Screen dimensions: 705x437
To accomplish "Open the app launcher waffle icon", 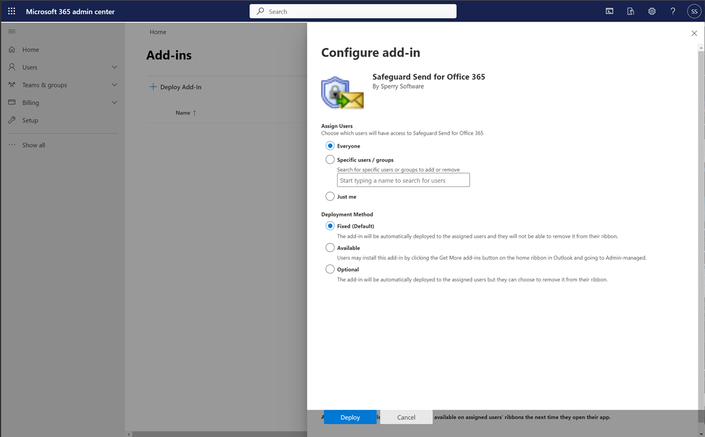I will pyautogui.click(x=12, y=11).
